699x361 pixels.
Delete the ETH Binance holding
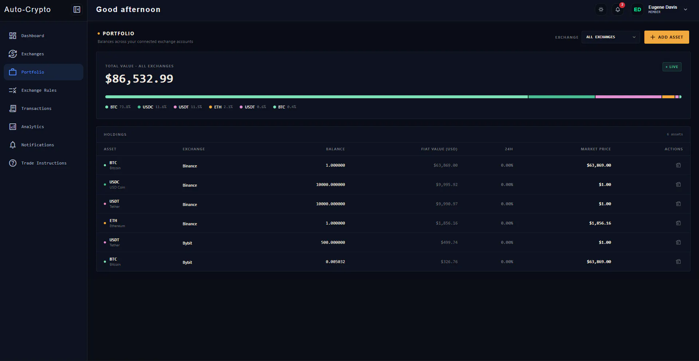pos(678,223)
